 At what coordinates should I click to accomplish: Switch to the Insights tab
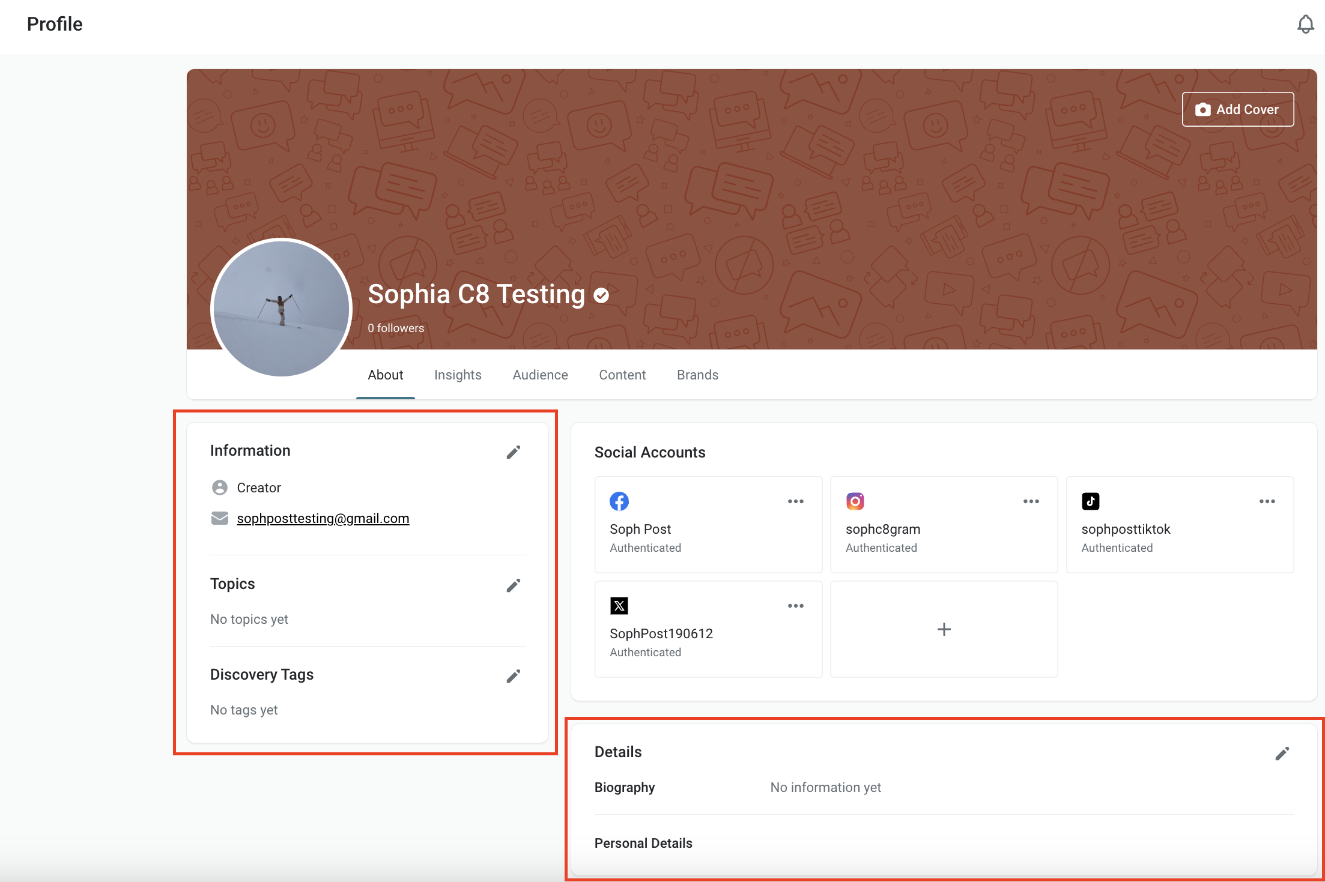click(458, 375)
